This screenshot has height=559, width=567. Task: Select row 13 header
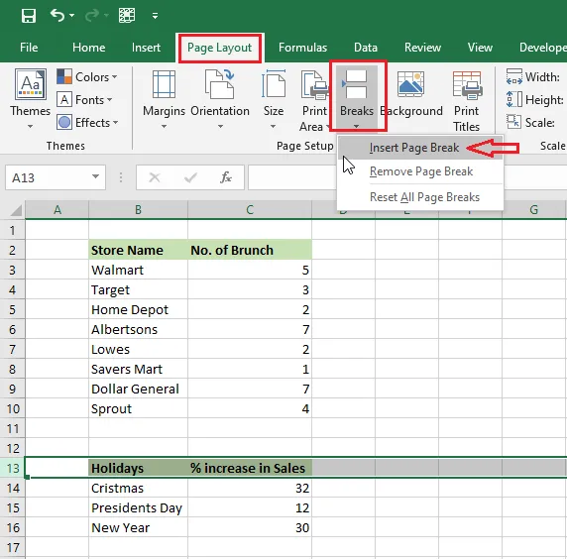tap(13, 468)
